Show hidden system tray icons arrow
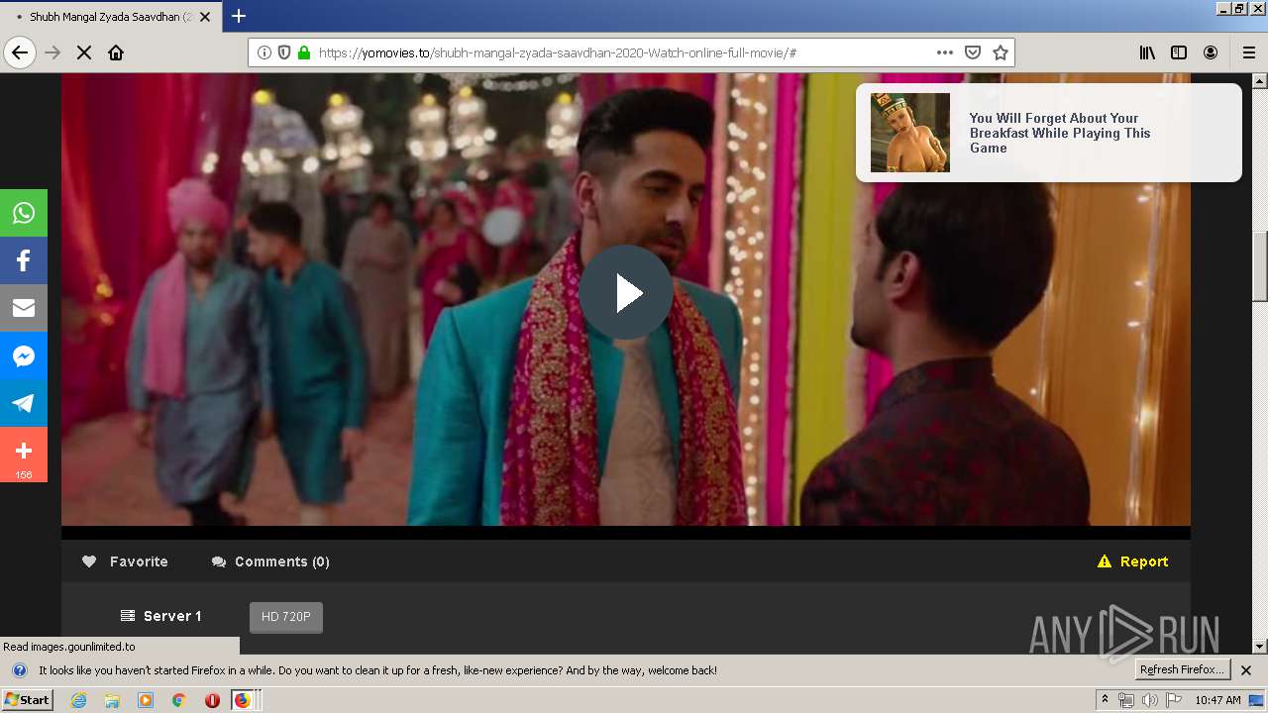The height and width of the screenshot is (713, 1268). [x=1106, y=700]
